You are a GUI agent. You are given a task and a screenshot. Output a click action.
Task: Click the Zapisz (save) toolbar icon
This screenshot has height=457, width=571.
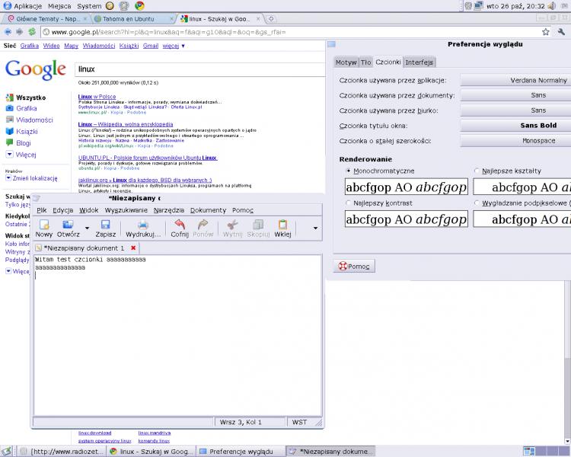106,225
